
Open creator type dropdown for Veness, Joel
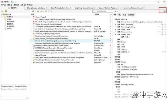(x=115, y=34)
